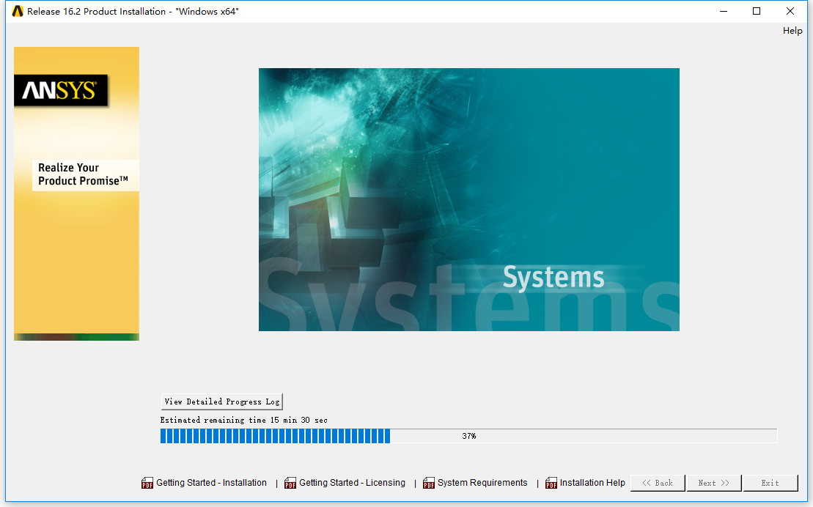Click the Exit button
Viewport: 813px width, 507px height.
[x=770, y=483]
